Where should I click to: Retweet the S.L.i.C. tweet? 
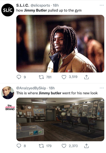tap(41, 77)
